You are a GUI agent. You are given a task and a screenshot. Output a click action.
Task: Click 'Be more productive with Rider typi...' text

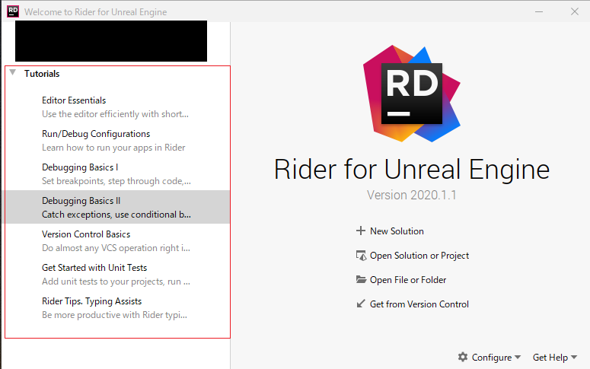pos(114,315)
